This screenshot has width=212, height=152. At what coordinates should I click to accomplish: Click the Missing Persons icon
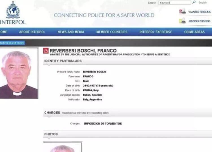(182, 21)
